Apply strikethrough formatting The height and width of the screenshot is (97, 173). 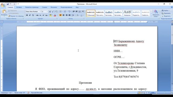click(x=37, y=15)
